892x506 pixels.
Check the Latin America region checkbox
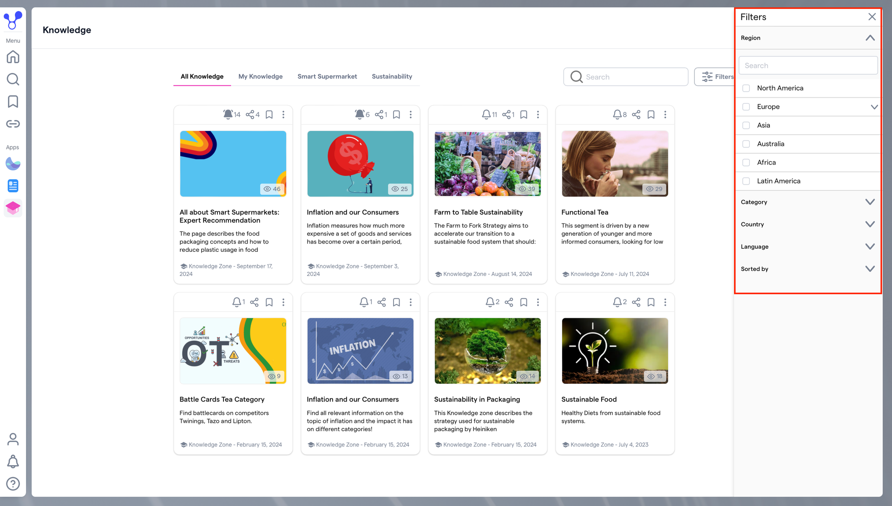point(746,181)
